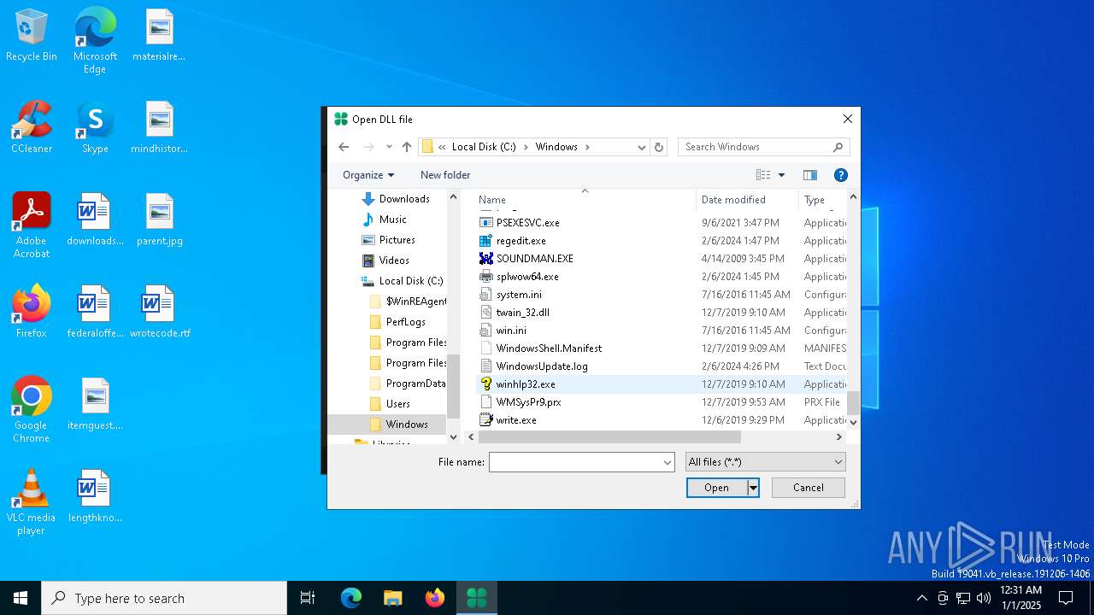Click the Open button split arrow
Viewport: 1094px width, 615px height.
[x=753, y=488]
